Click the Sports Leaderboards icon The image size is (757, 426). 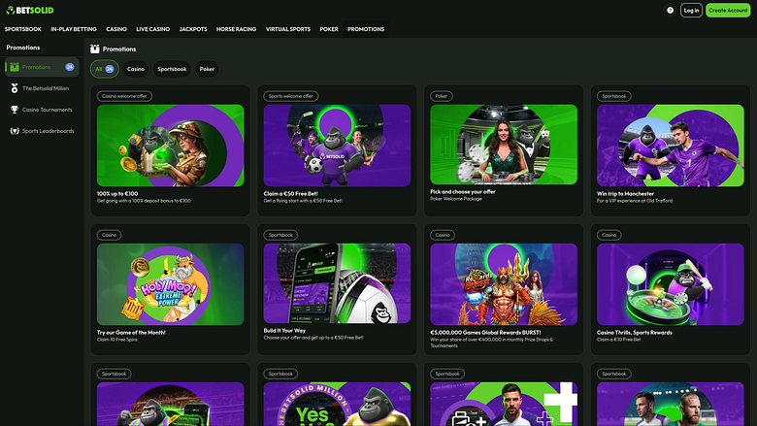[x=15, y=131]
